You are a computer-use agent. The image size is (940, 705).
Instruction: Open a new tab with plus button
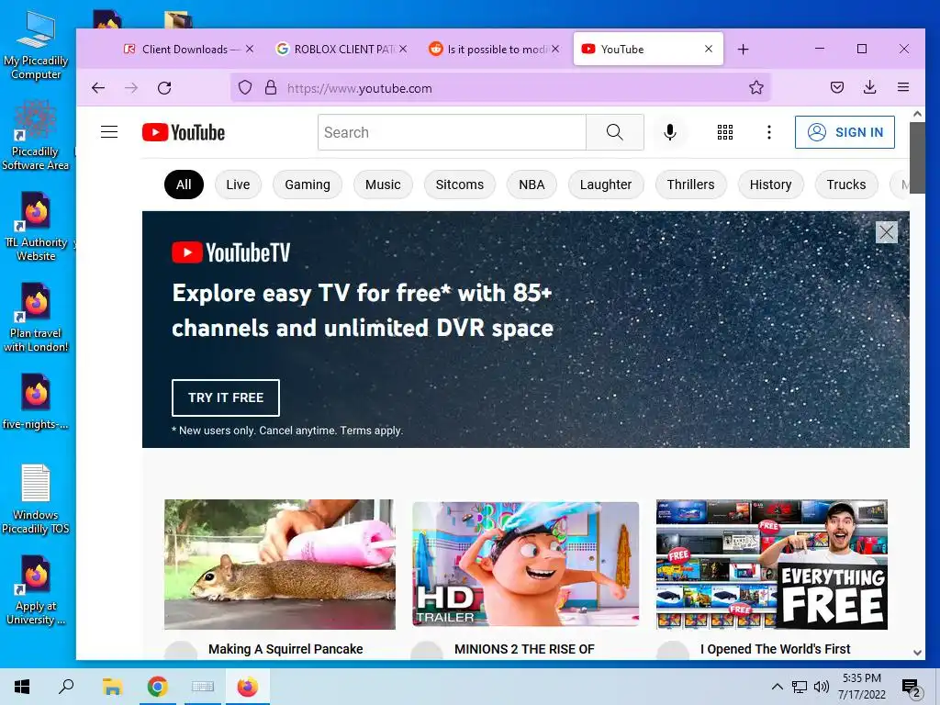(x=743, y=50)
